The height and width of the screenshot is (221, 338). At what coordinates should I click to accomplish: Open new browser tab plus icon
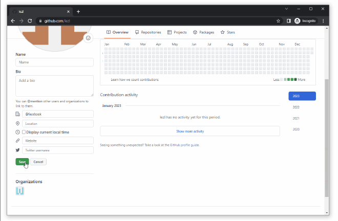coord(78,11)
